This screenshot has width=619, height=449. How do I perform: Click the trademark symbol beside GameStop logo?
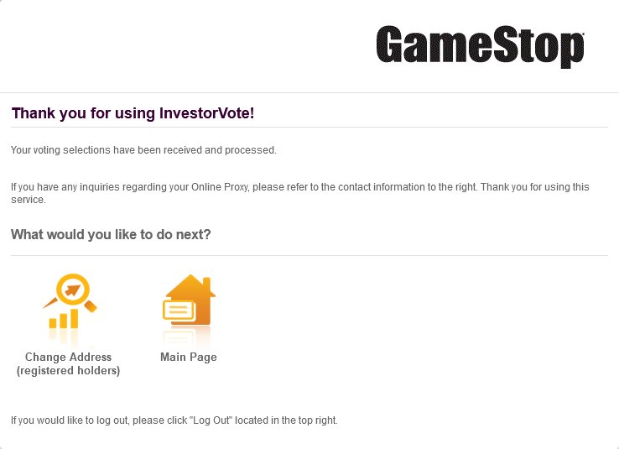[x=583, y=34]
